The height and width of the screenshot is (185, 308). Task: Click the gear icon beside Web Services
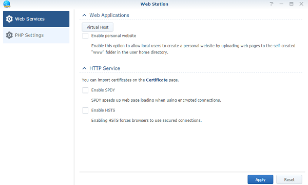point(9,19)
